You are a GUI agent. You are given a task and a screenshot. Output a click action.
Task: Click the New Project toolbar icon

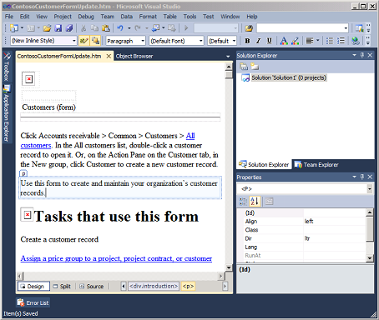click(13, 28)
